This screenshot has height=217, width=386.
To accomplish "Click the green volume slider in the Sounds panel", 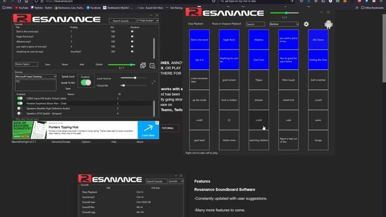I will (x=121, y=64).
